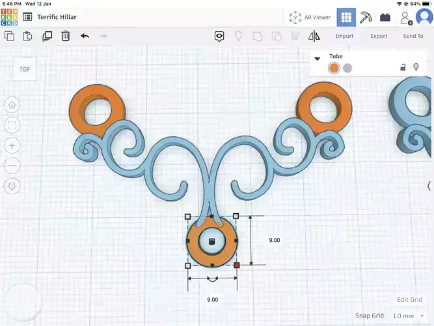Click the Duplicate and repeat icon
Viewport: 434px width, 326px height.
pyautogui.click(x=47, y=36)
